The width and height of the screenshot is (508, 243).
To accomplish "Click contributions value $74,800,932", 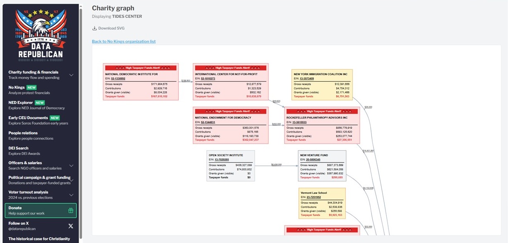I will (244, 169).
